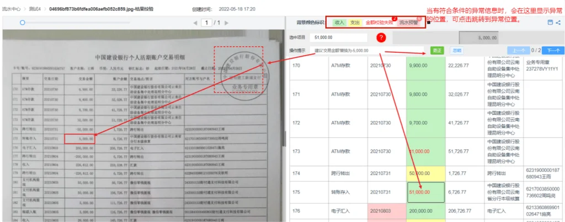Click the 转账存入 cell in row 175
This screenshot has width=565, height=222.
[348, 192]
